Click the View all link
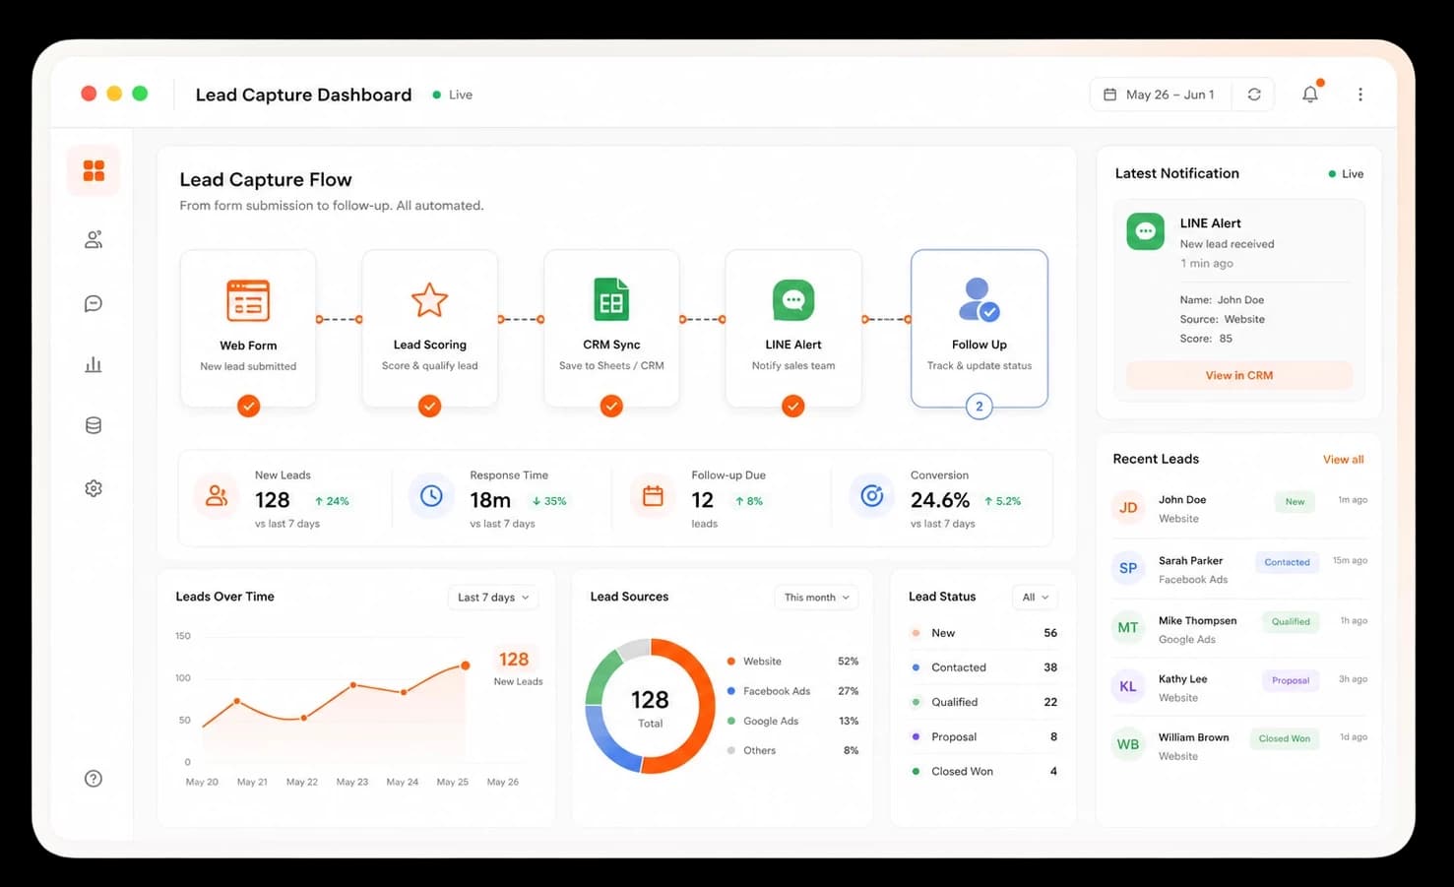The width and height of the screenshot is (1454, 887). [x=1343, y=460]
